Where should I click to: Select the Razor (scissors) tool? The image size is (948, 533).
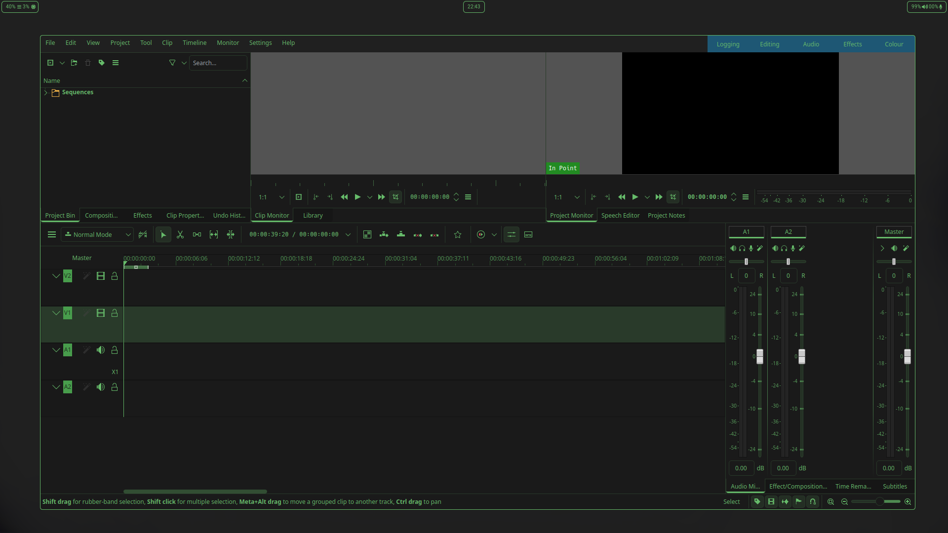click(x=180, y=235)
